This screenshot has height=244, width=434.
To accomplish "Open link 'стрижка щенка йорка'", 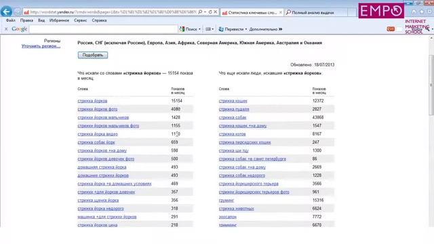I will pyautogui.click(x=98, y=201).
